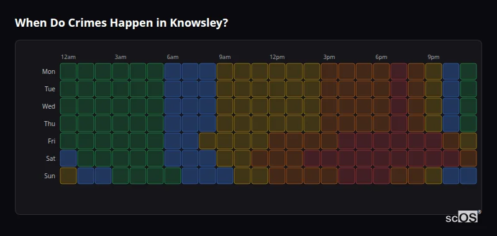This screenshot has width=497, height=236.
Task: Click the '12am' column header
Action: coord(68,57)
